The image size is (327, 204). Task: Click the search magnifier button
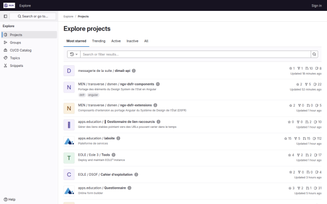click(314, 54)
